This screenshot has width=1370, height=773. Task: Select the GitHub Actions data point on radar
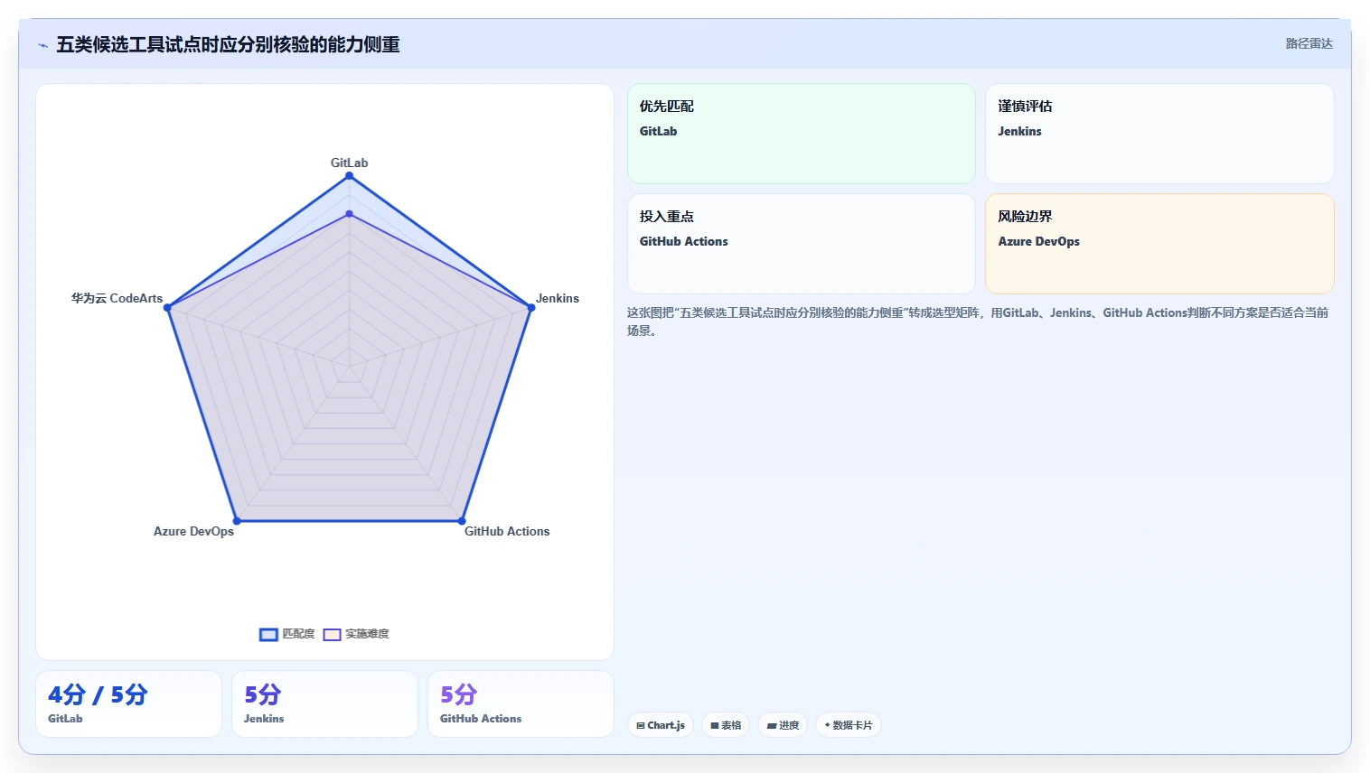(x=462, y=521)
